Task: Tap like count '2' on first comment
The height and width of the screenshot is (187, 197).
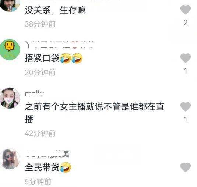Action: 186,23
